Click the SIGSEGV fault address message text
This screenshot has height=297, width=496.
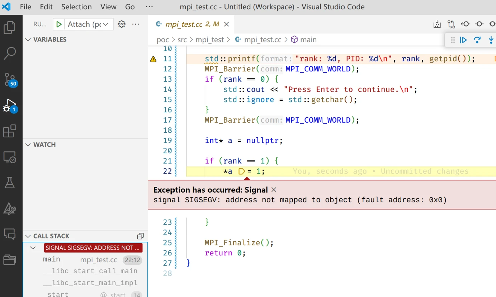point(300,200)
